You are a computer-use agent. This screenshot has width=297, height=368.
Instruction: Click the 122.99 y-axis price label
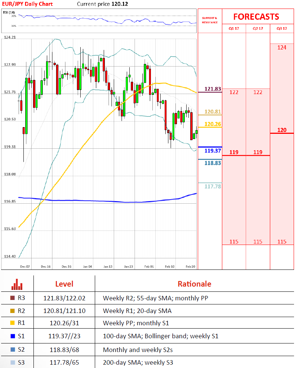click(10, 65)
